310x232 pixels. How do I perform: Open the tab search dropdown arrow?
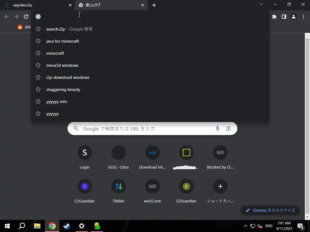[x=261, y=4]
